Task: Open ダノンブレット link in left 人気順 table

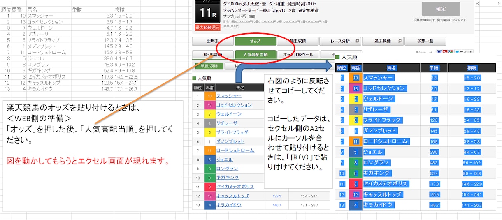Action: click(x=230, y=141)
